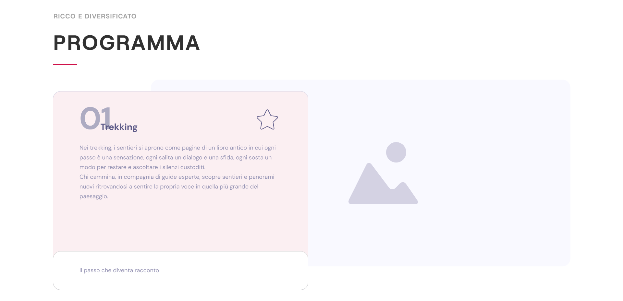Click the large 01 number
Image resolution: width=623 pixels, height=301 pixels.
click(x=91, y=118)
